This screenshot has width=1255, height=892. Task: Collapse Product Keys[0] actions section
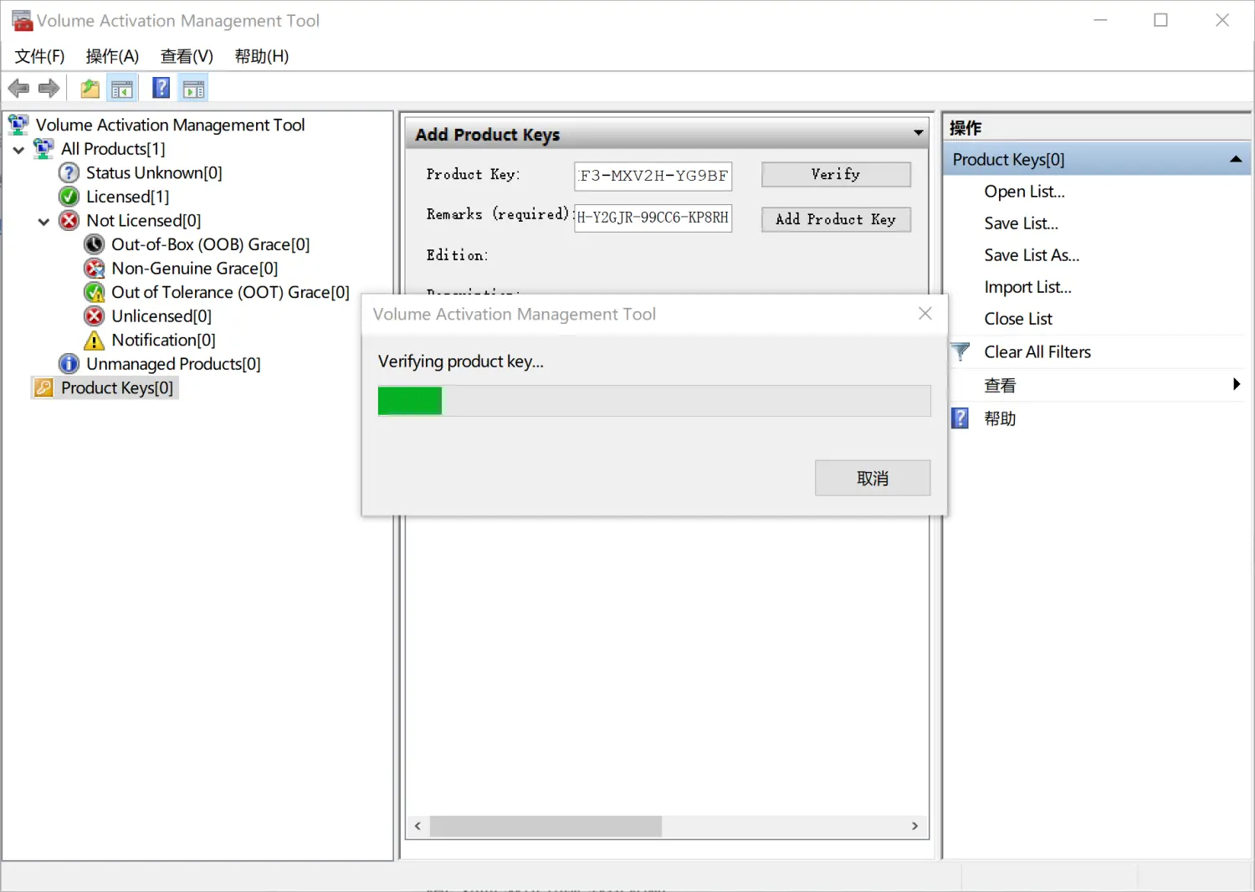tap(1235, 160)
